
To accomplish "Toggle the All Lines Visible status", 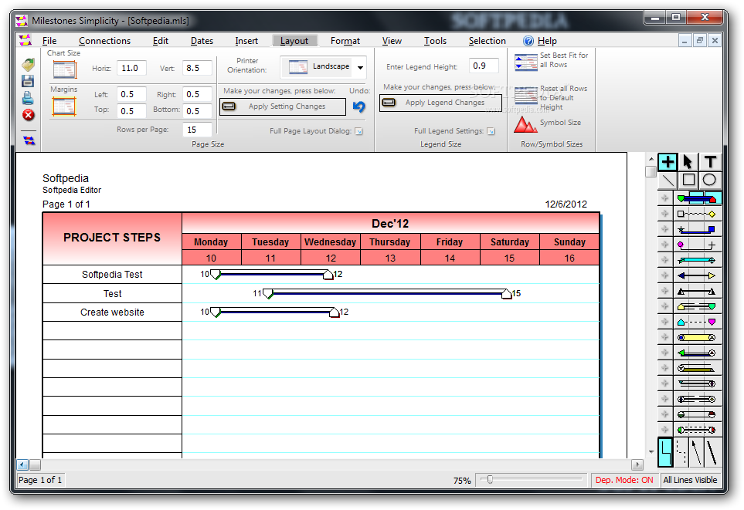I will (690, 480).
